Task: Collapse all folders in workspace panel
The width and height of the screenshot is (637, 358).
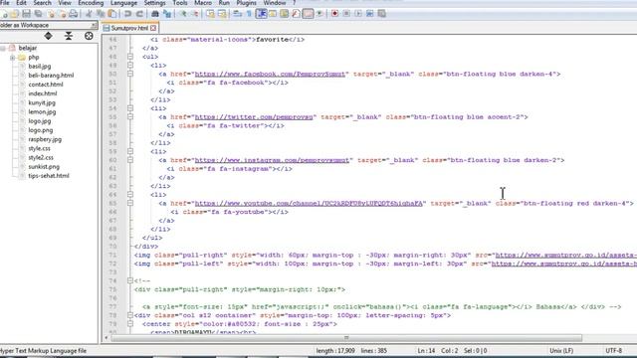Action: pyautogui.click(x=69, y=36)
